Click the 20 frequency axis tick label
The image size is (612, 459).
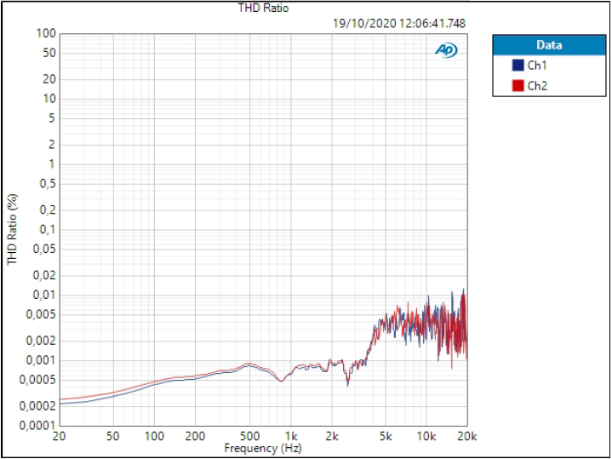[x=60, y=436]
